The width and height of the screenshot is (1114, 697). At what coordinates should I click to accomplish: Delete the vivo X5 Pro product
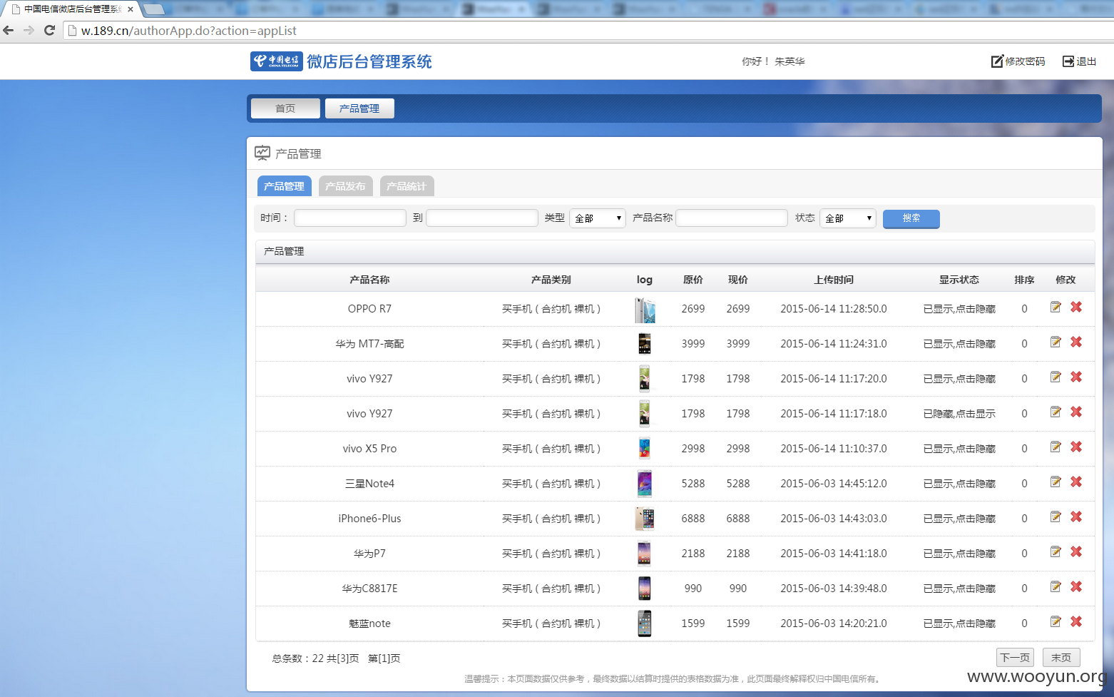[1076, 447]
